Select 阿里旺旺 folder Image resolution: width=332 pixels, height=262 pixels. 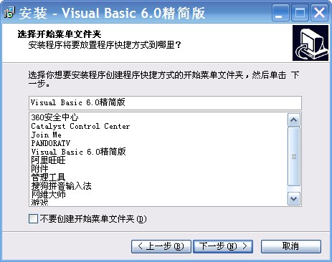48,160
